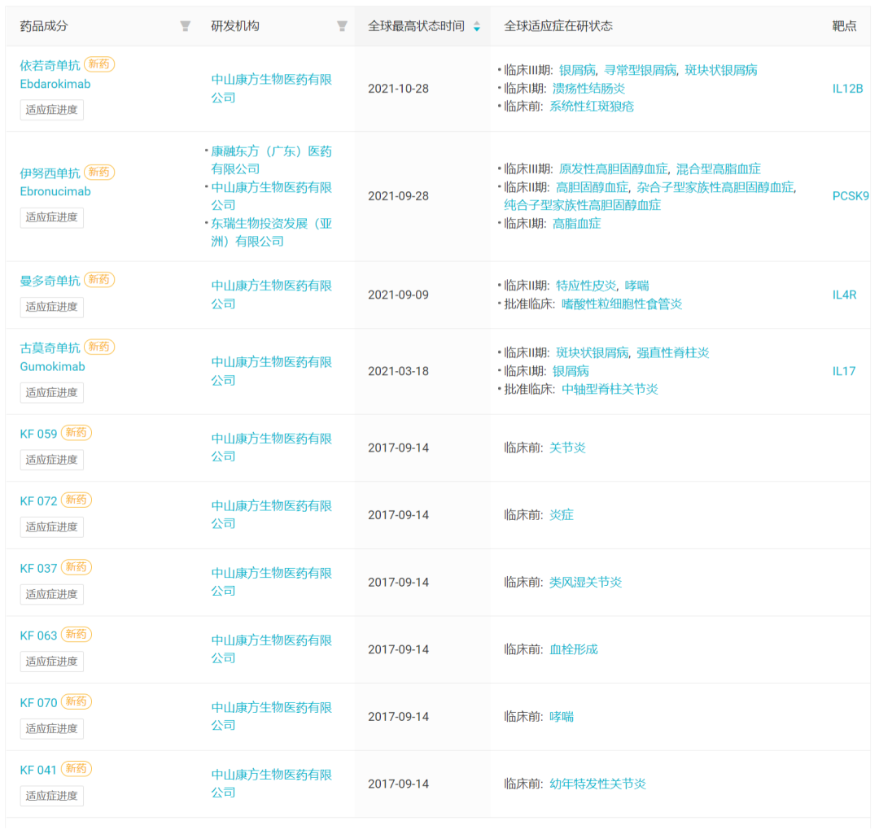Open the 药品成分 column filter icon
Screen dimensions: 879x830
[x=185, y=26]
